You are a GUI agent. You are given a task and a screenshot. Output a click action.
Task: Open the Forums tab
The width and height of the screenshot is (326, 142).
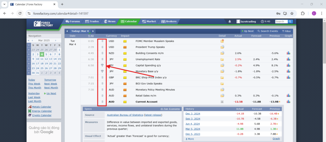73,21
